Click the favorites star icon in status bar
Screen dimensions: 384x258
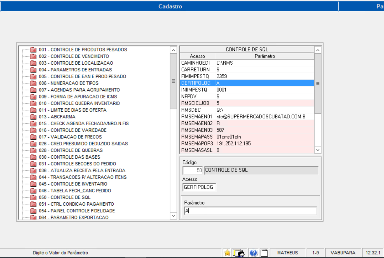tap(227, 253)
